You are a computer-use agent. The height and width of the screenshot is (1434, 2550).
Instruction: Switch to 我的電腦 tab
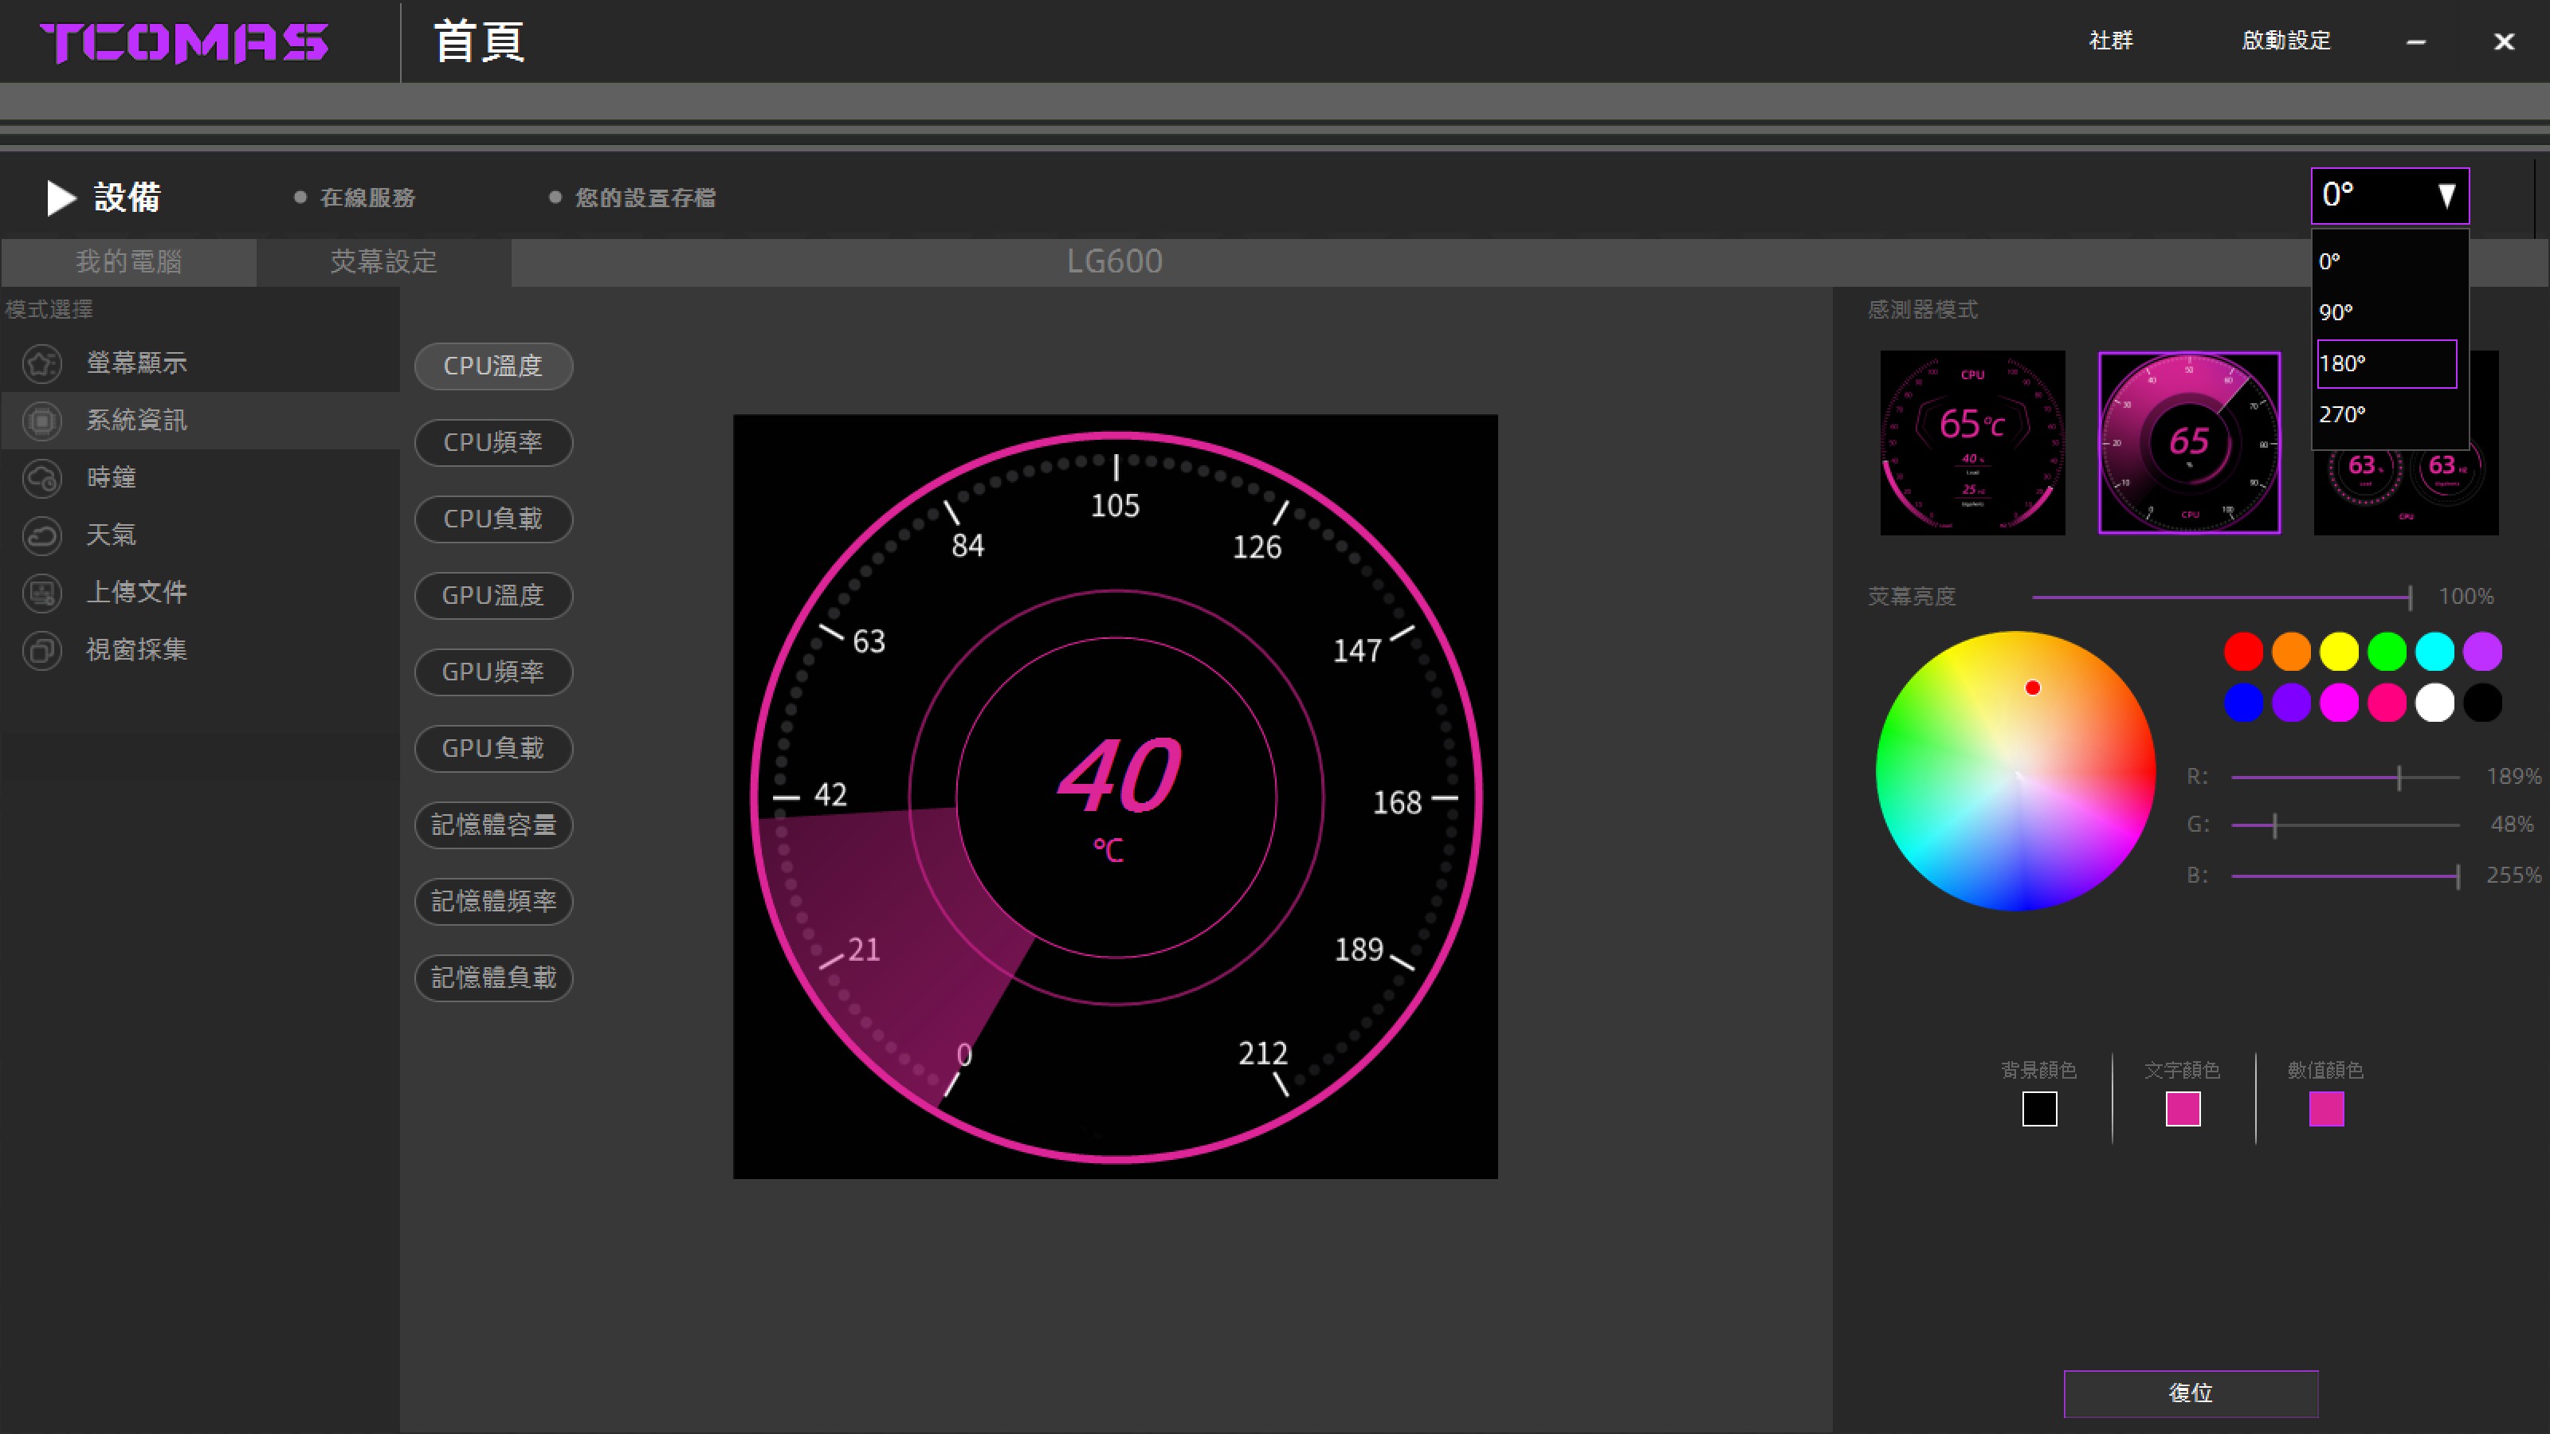(128, 262)
